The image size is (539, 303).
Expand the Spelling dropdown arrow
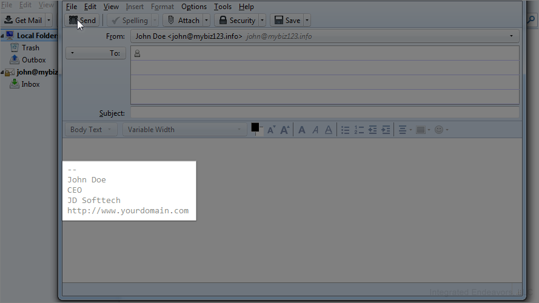tap(155, 20)
